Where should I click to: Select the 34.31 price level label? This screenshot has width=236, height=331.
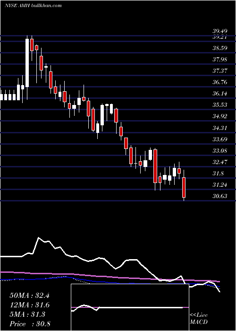pos(220,128)
